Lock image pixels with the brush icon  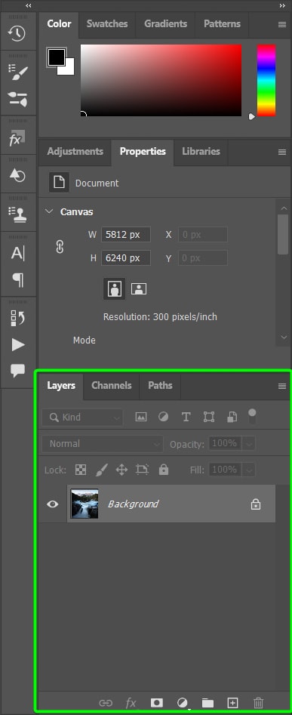tap(101, 470)
